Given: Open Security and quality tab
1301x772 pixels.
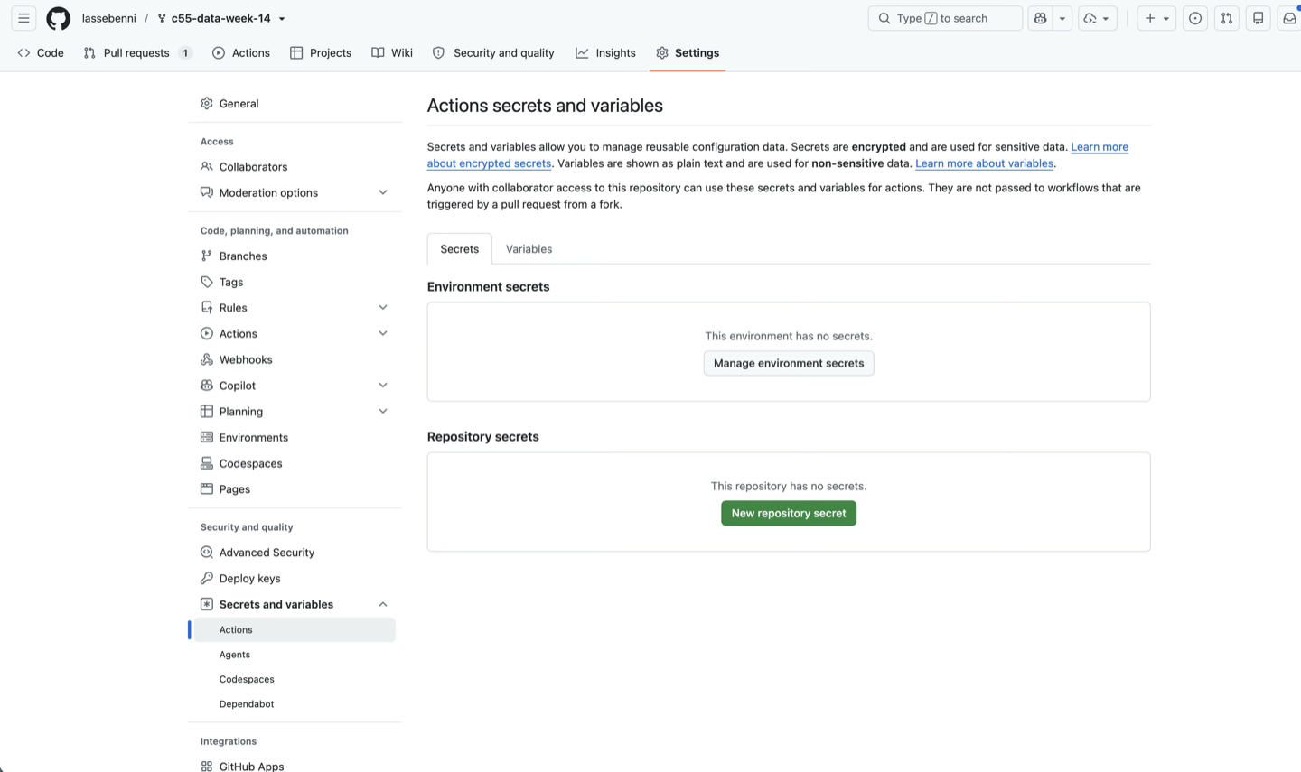Looking at the screenshot, I should click(493, 53).
